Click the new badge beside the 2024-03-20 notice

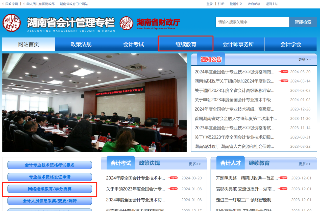coord(284,72)
